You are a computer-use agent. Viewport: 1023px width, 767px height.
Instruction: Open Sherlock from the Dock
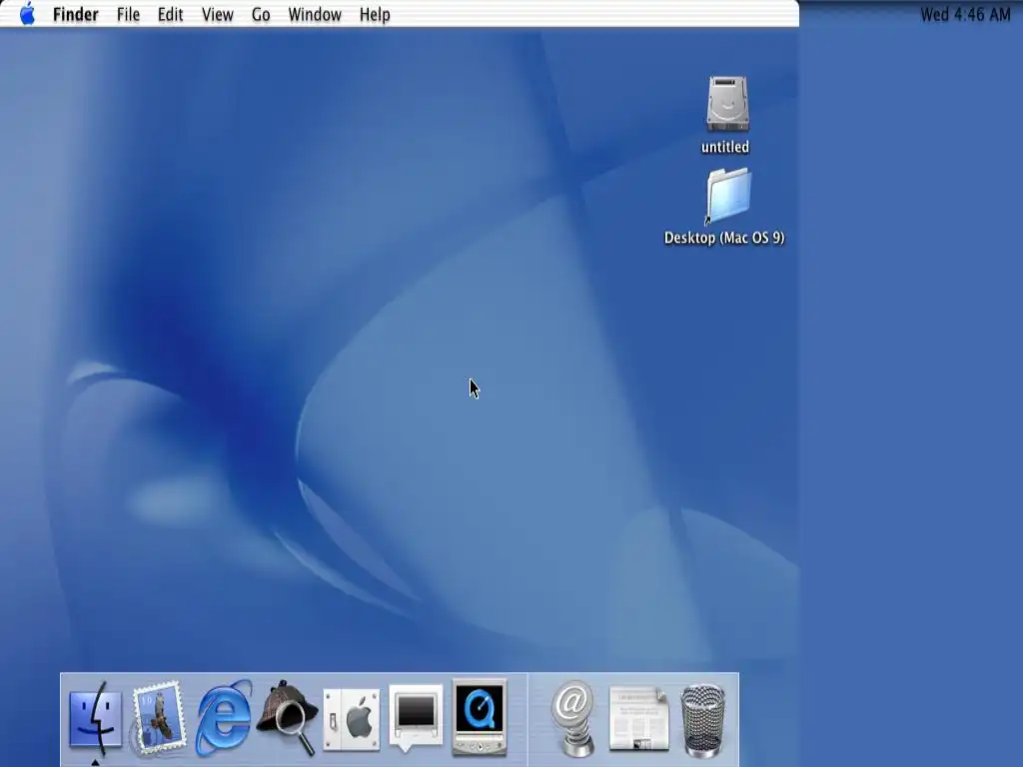pyautogui.click(x=288, y=717)
